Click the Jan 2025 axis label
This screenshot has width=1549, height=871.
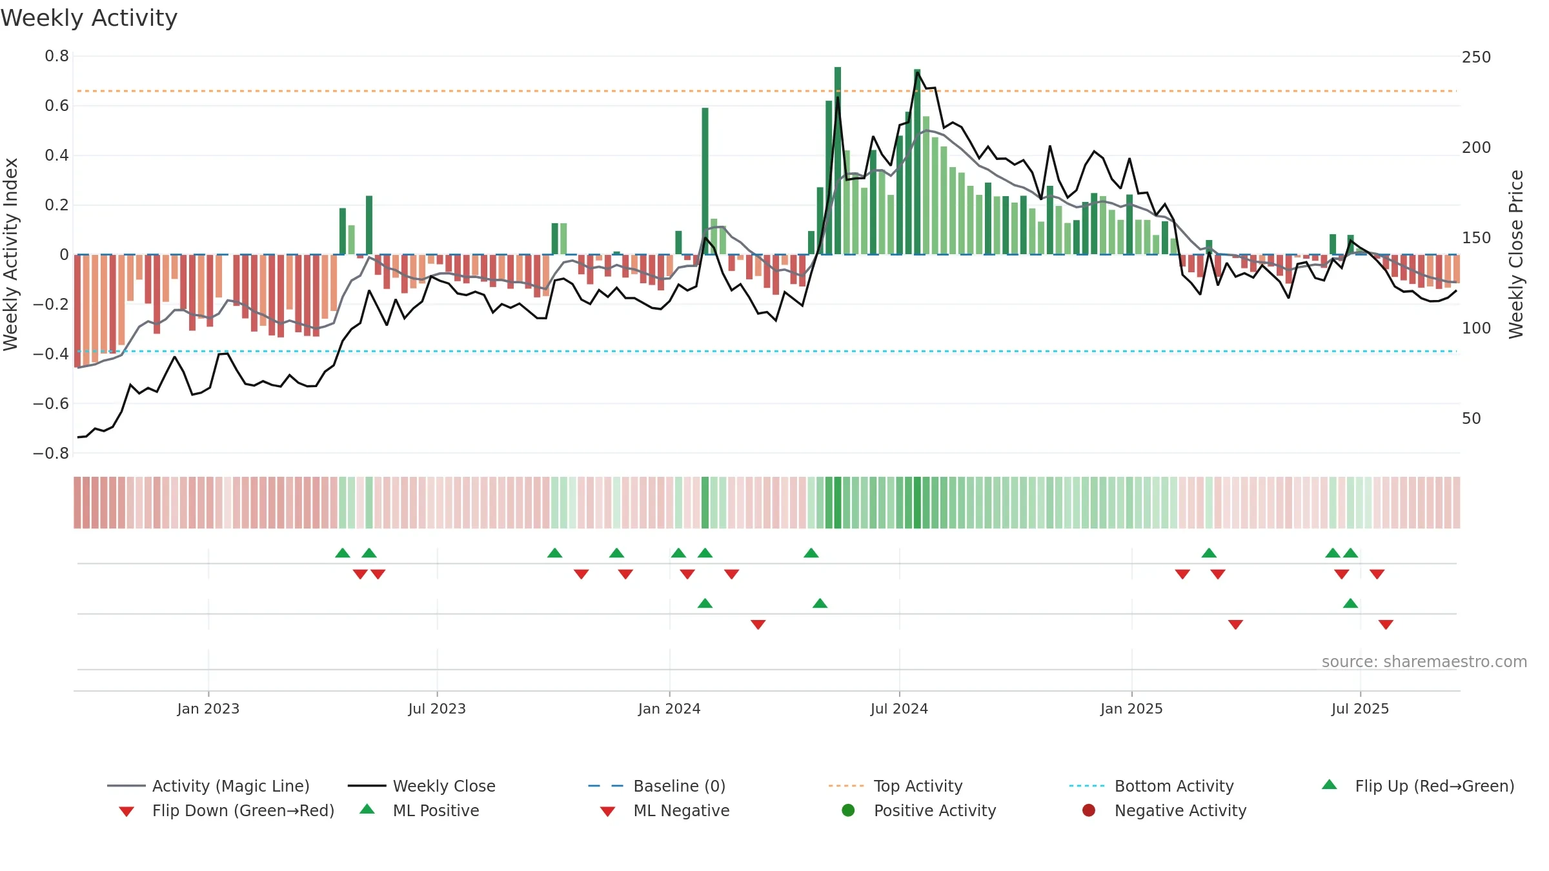(x=1131, y=708)
